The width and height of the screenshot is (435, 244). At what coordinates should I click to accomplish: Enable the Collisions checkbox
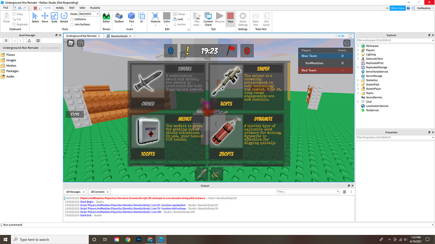(x=72, y=19)
